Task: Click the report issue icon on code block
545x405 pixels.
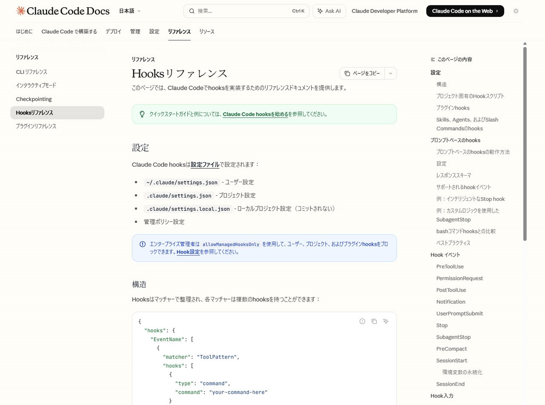Action: (362, 322)
